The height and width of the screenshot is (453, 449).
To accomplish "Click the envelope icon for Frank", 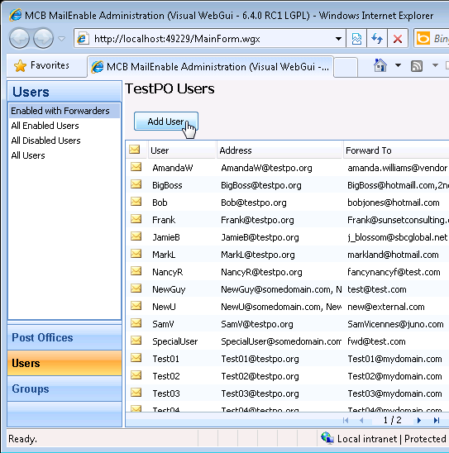I will coord(136,219).
